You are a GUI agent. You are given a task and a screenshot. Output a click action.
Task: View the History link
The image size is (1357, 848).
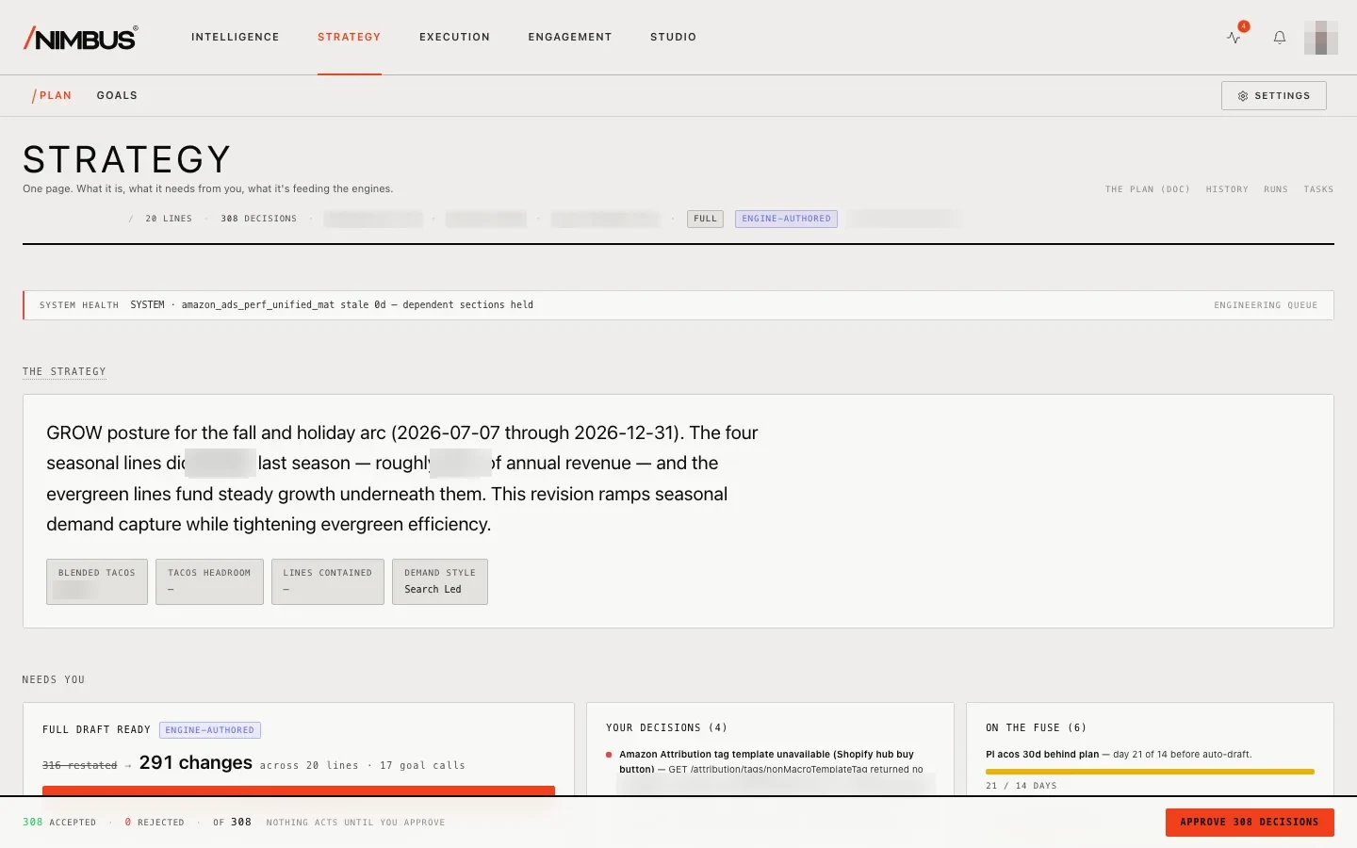[1227, 189]
